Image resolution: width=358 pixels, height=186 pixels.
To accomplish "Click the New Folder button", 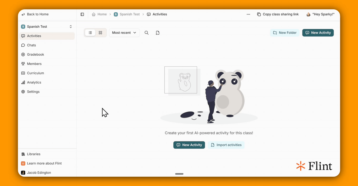I will click(285, 33).
